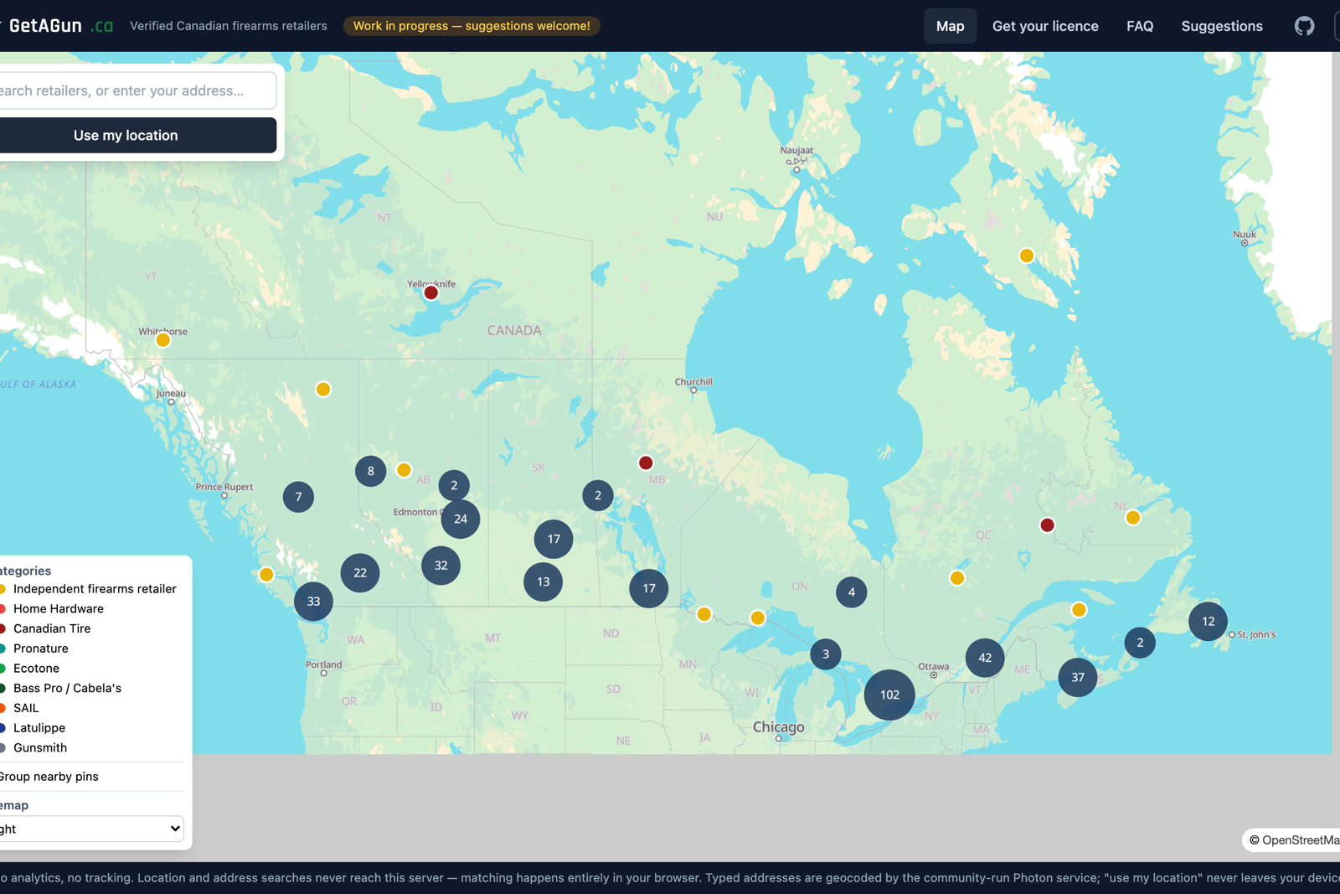Screen dimensions: 1340x894
Task: Toggle Latulippe category filter
Action: click(33, 728)
